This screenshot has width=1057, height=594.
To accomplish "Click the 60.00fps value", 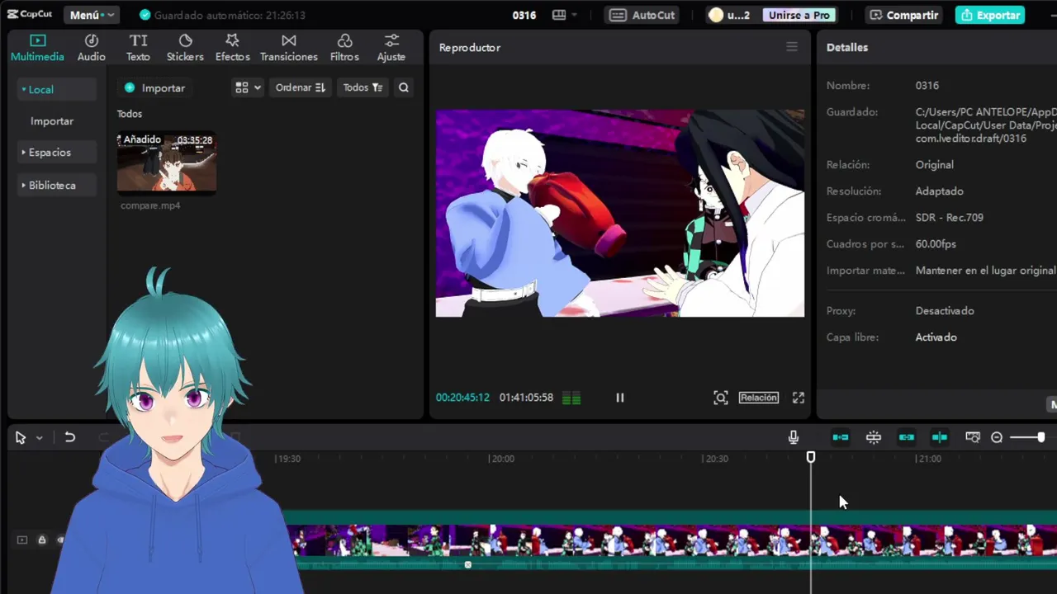I will (936, 244).
